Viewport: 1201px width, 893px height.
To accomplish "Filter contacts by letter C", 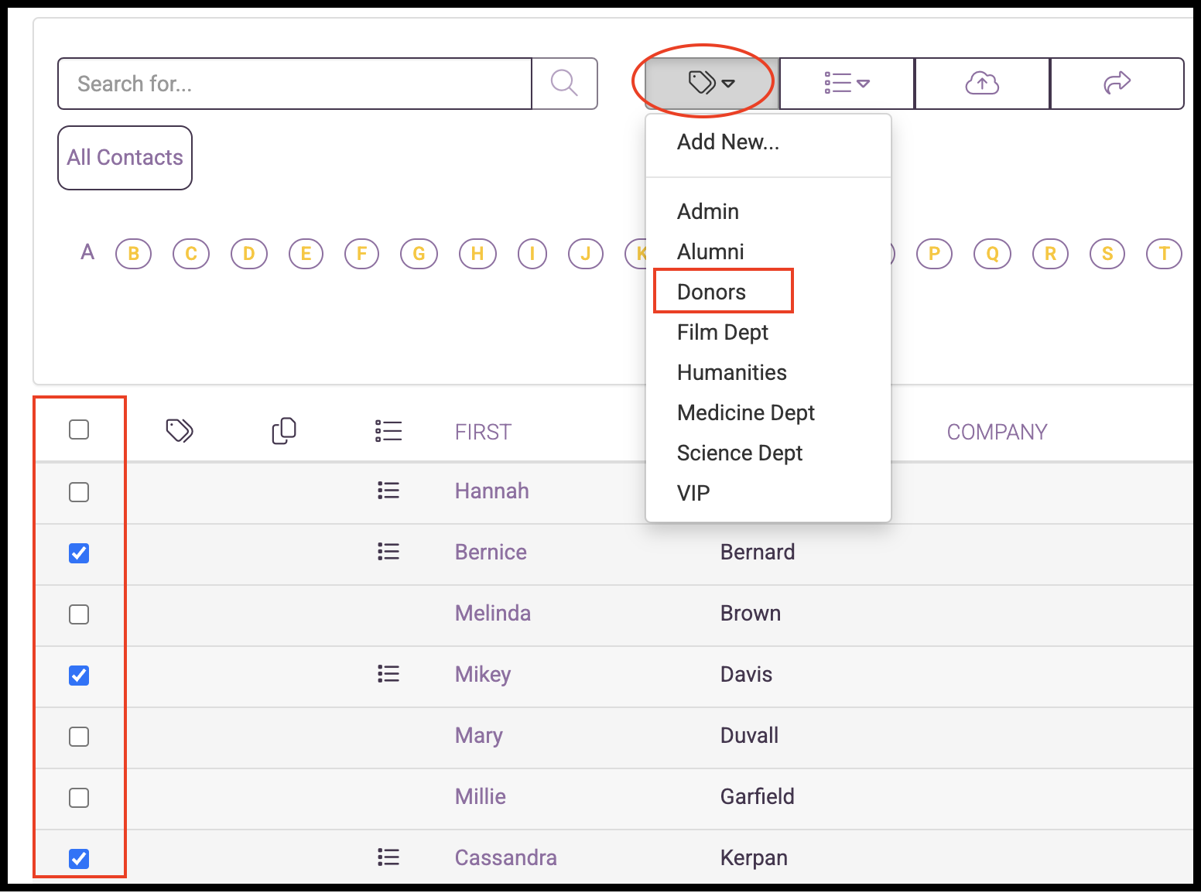I will click(x=191, y=254).
